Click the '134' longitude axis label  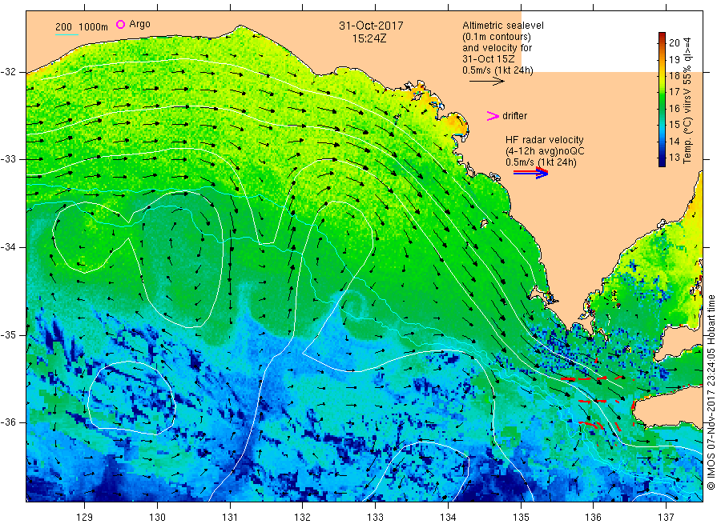(448, 518)
